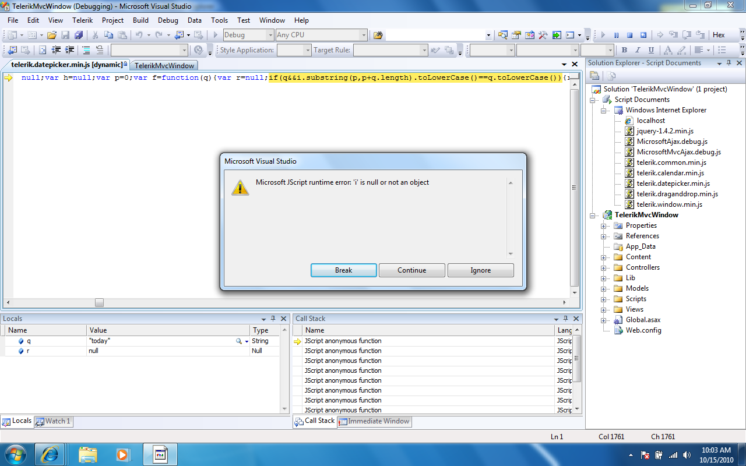Click the Step Over icon
Image resolution: width=746 pixels, height=466 pixels.
tap(687, 35)
